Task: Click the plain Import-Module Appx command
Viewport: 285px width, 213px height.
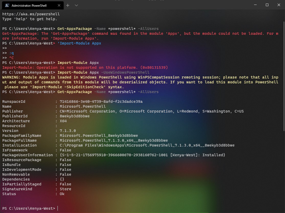Action: pyautogui.click(x=78, y=63)
